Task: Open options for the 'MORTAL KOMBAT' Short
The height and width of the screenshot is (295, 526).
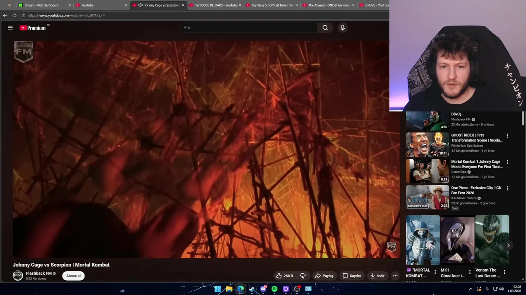Action: pos(435,272)
